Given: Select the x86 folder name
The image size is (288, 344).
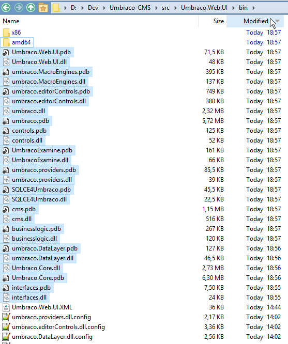Looking at the screenshot, I should click(x=16, y=33).
